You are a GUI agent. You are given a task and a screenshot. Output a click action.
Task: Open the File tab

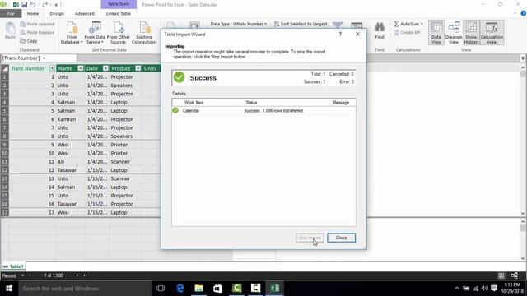[x=11, y=13]
